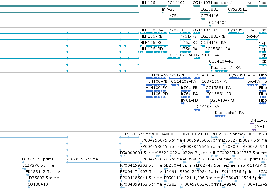Image resolution: width=267 pixels, height=189 pixels.
Task: Open transcript Ir76a-RD
Action: [189, 43]
